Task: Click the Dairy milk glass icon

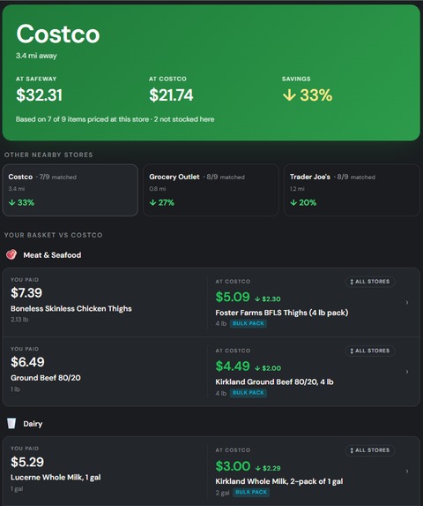Action: coord(11,423)
